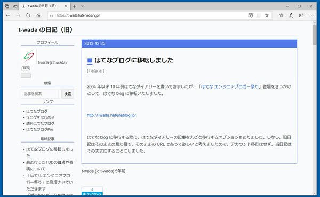Image resolution: width=320 pixels, height=197 pixels.
Task: Click the vertical page scrollbar thumb
Action: (314, 35)
